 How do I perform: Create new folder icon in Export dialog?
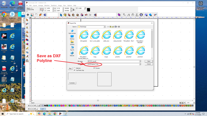tap(113, 27)
